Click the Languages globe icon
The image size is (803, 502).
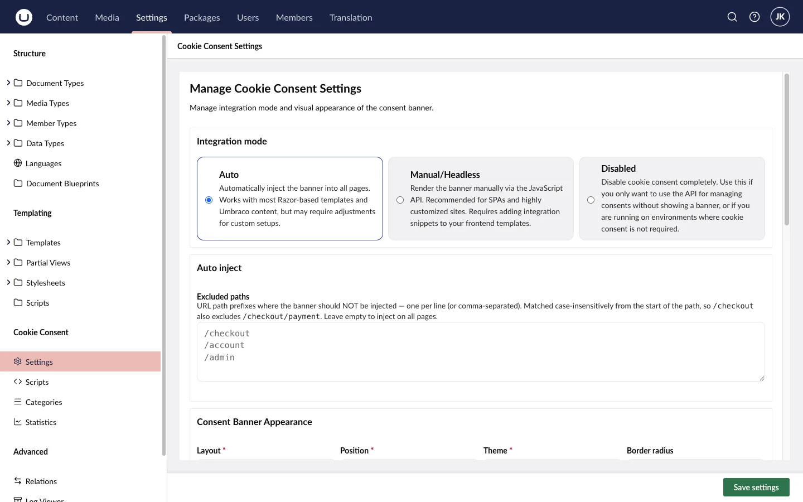pos(18,163)
